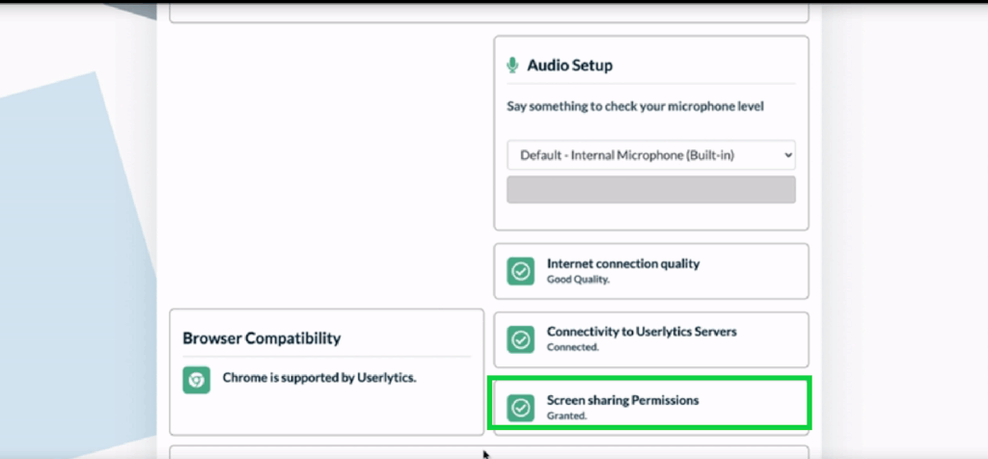988x459 pixels.
Task: Click the 'Say something to check your microphone' instruction
Action: coord(635,107)
